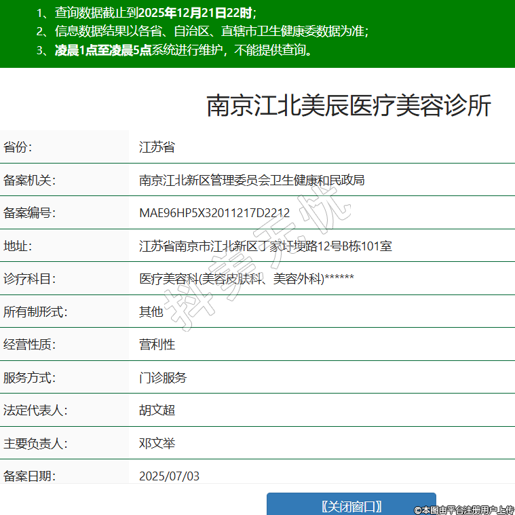Screen dimensions: 515x515
Task: Click the 备案编号 row label
Action: point(29,213)
